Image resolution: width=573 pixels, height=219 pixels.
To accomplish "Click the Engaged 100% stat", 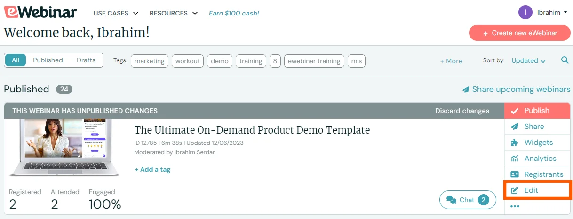I will (105, 204).
